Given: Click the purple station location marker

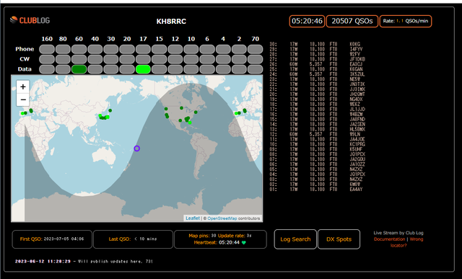Looking at the screenshot, I should pyautogui.click(x=136, y=149).
